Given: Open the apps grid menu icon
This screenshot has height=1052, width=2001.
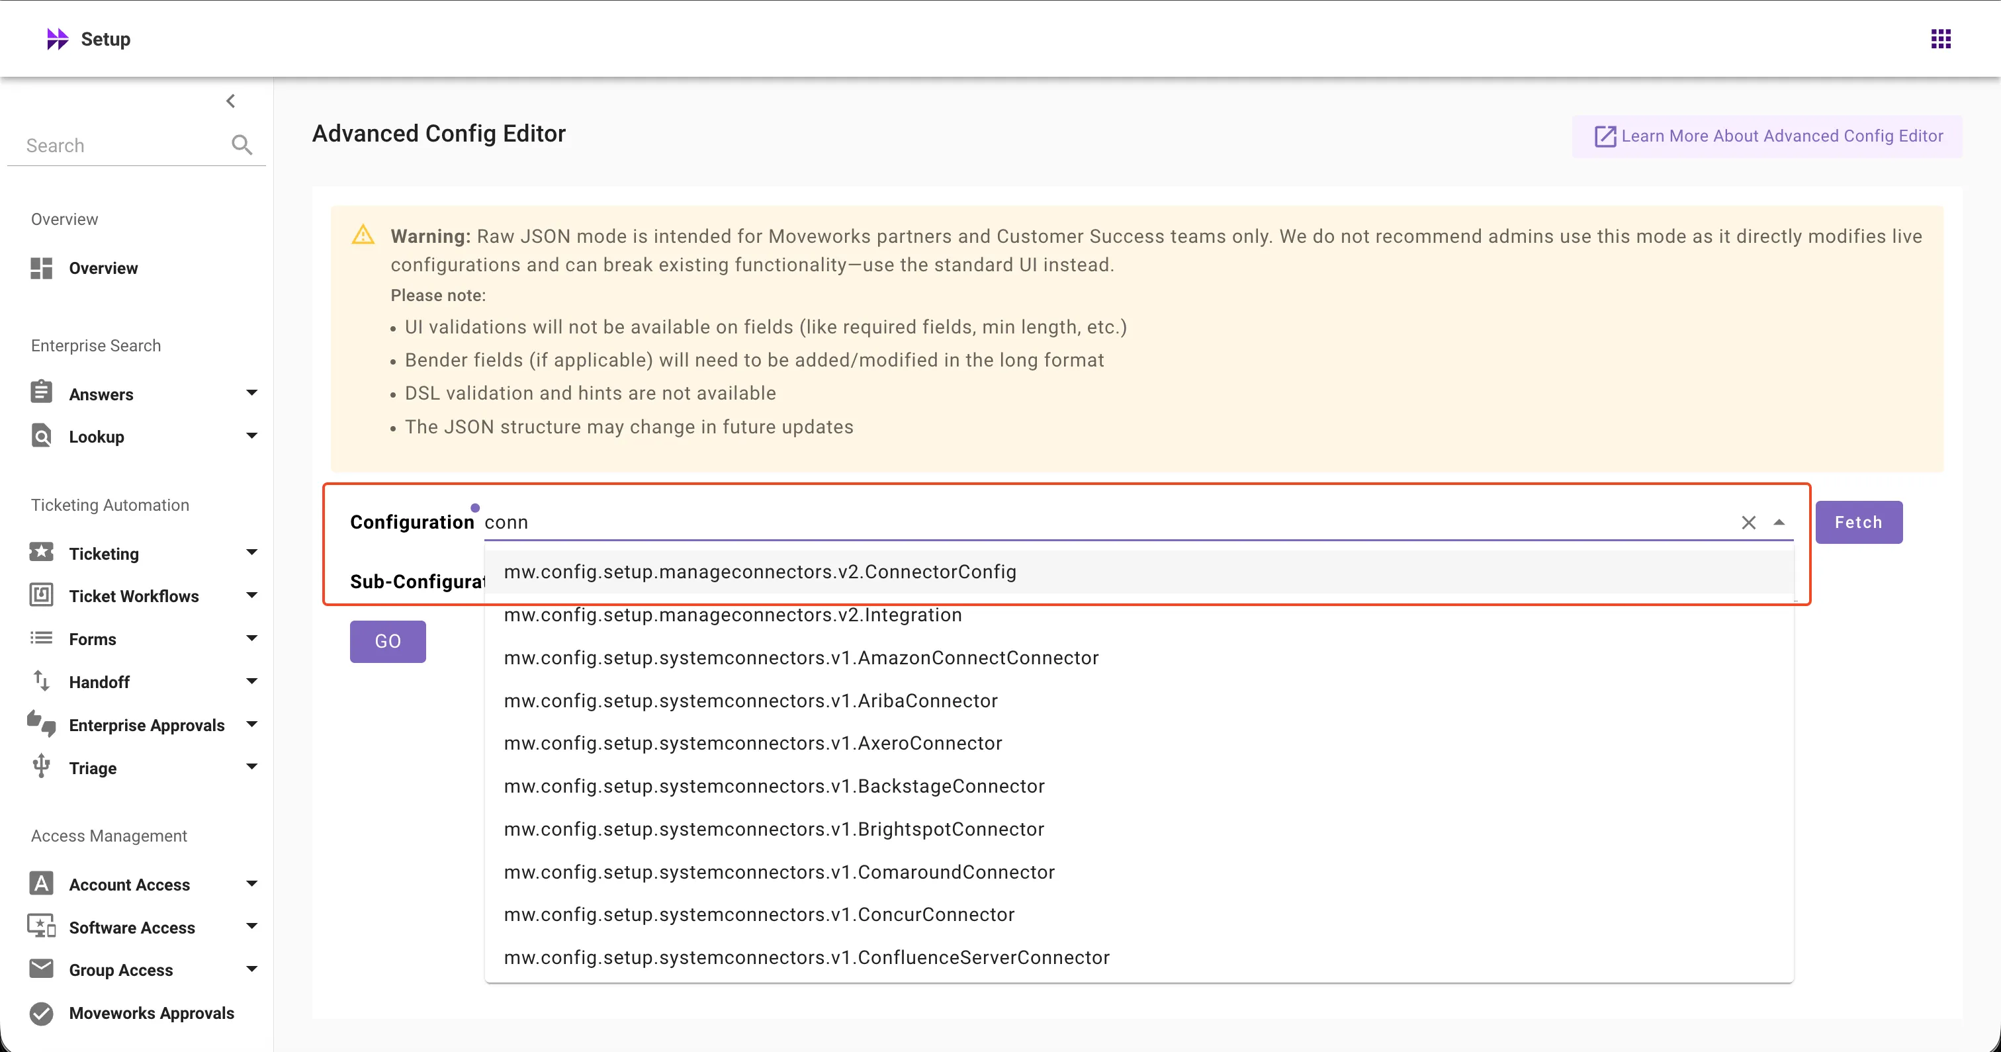Looking at the screenshot, I should 1940,39.
